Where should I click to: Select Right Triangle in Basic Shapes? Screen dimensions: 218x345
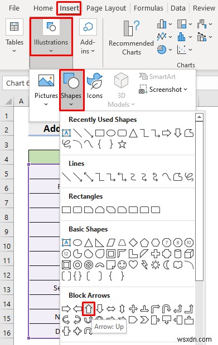100,243
